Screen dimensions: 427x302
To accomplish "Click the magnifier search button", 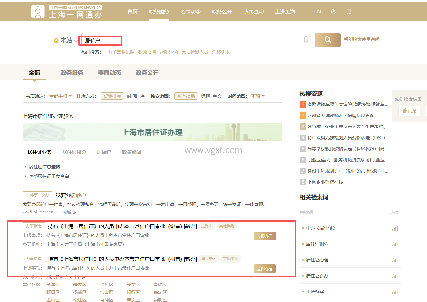I will pyautogui.click(x=328, y=40).
